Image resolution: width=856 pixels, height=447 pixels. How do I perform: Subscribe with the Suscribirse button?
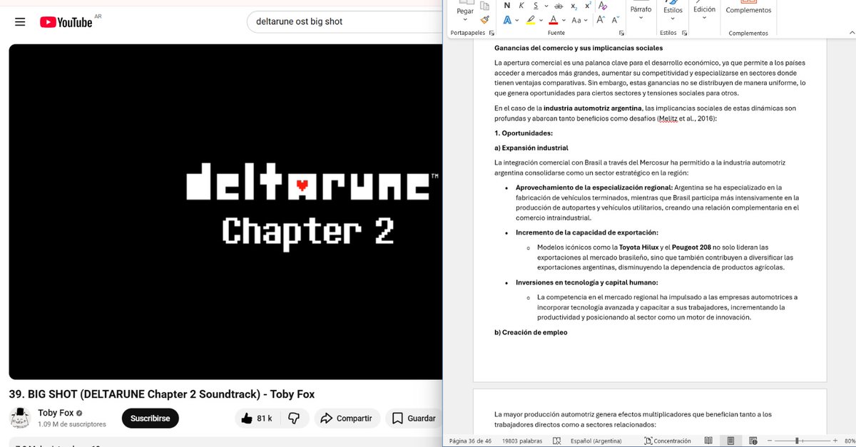[150, 418]
